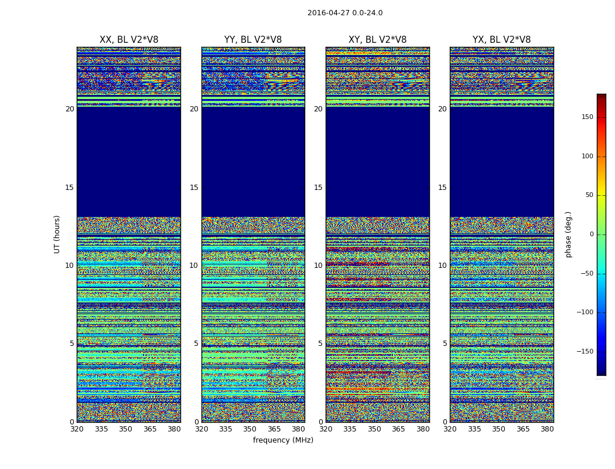615x469 pixels.
Task: Click the 350 frequency tick under XX panel
Action: pyautogui.click(x=125, y=429)
